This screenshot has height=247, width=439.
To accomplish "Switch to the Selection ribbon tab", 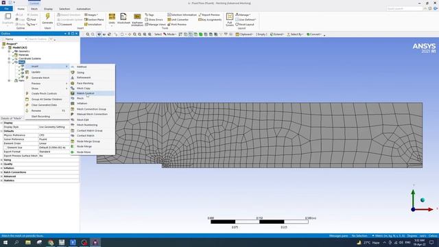I will [64, 9].
